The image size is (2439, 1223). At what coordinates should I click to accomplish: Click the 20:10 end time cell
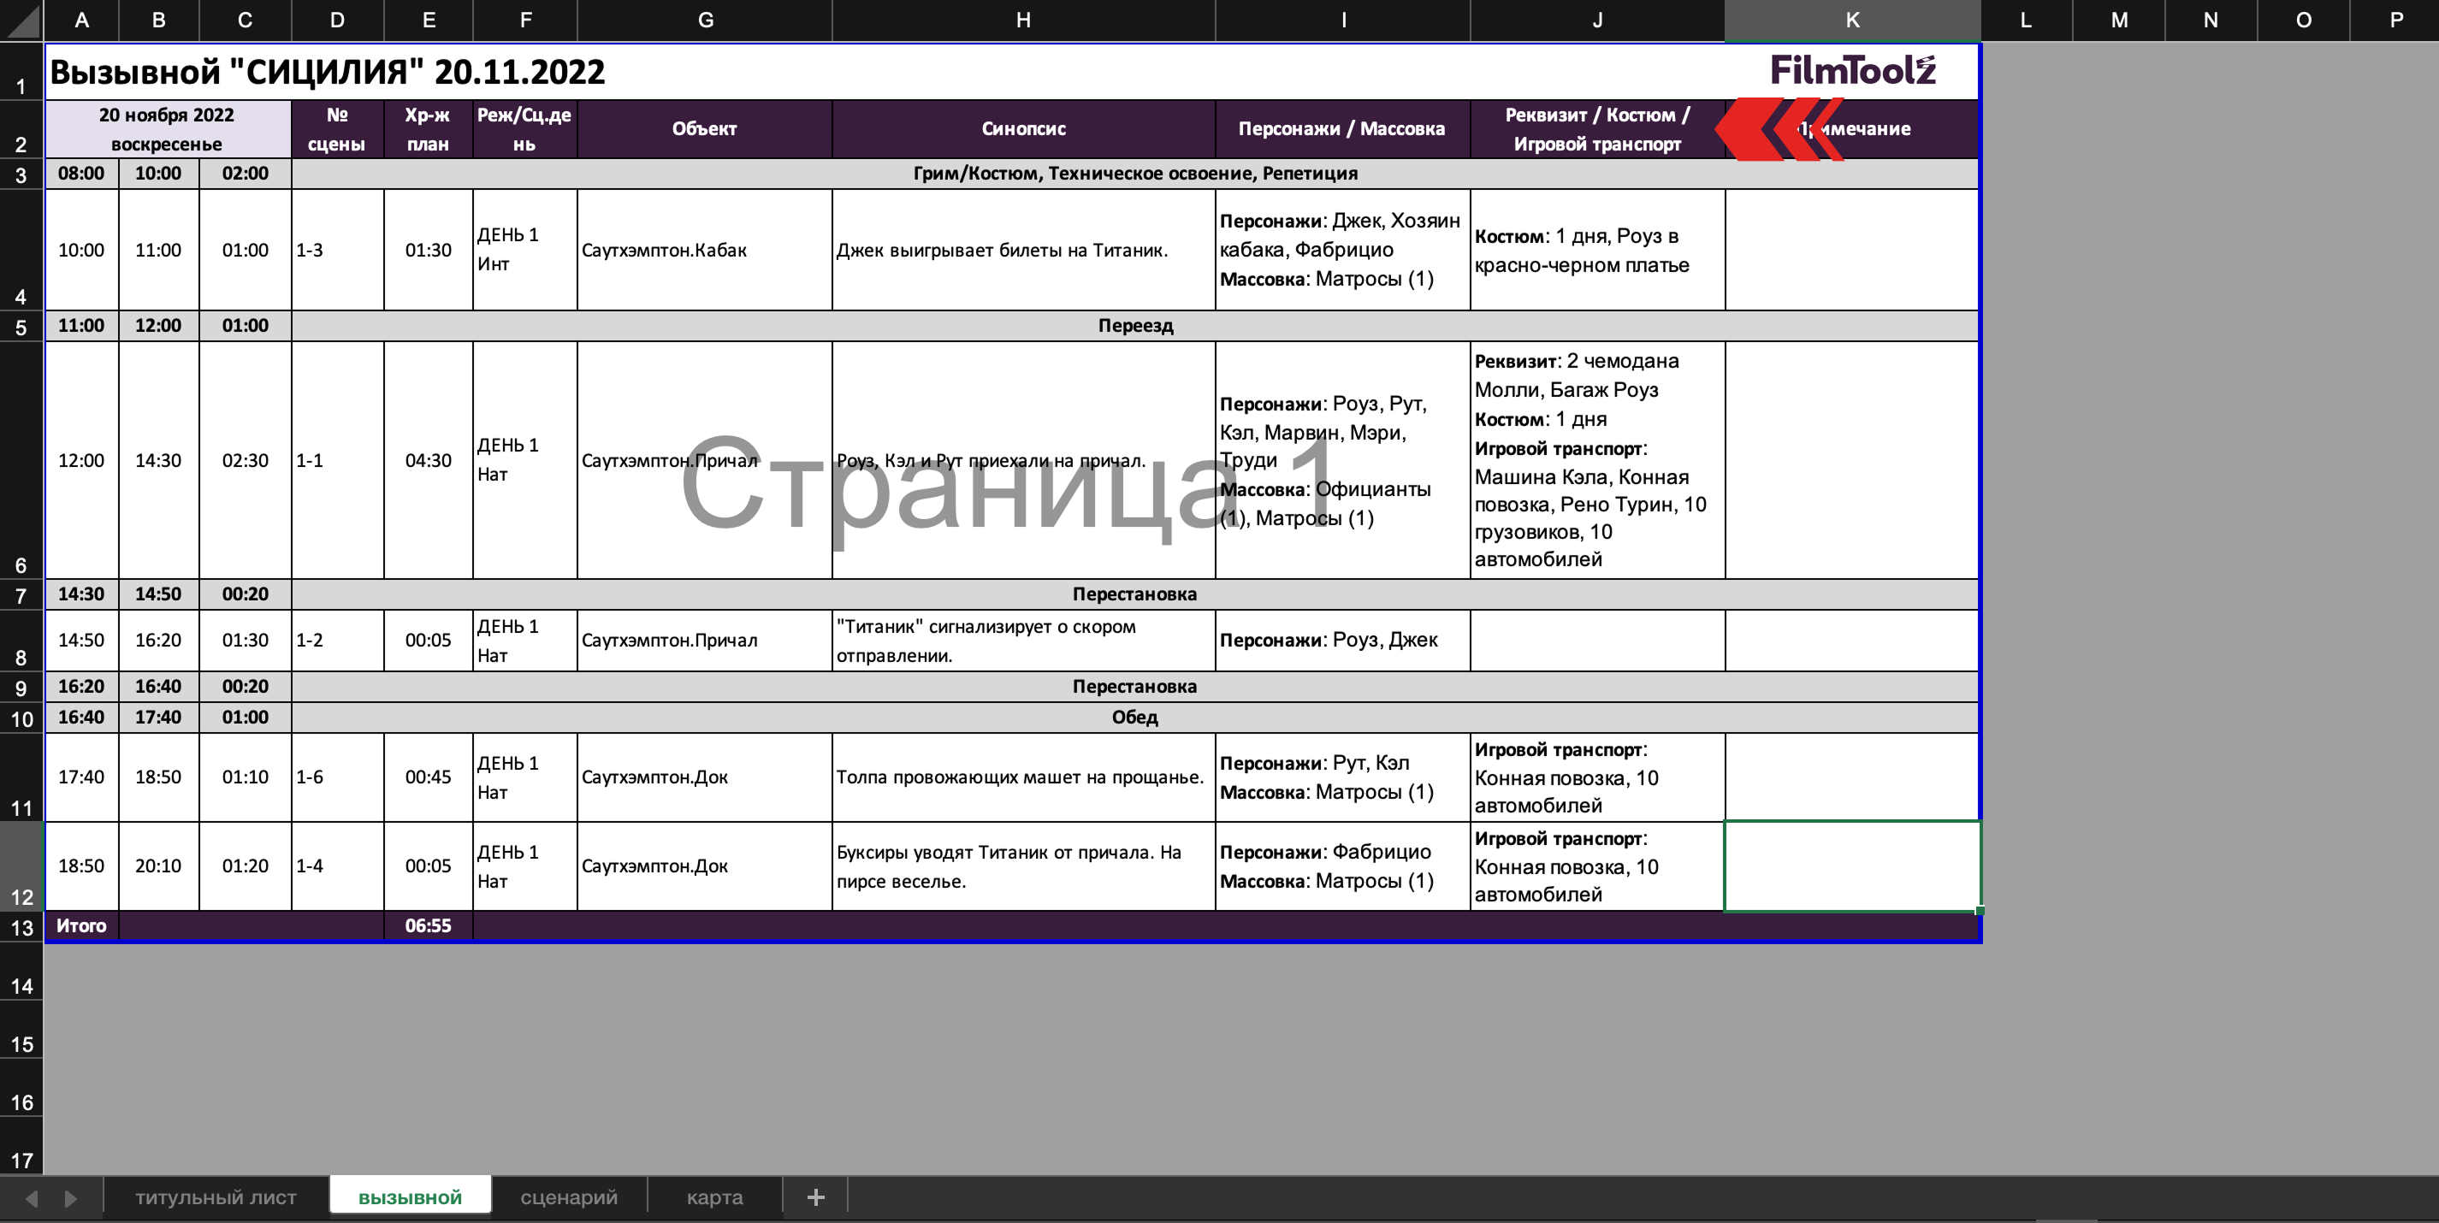(158, 866)
